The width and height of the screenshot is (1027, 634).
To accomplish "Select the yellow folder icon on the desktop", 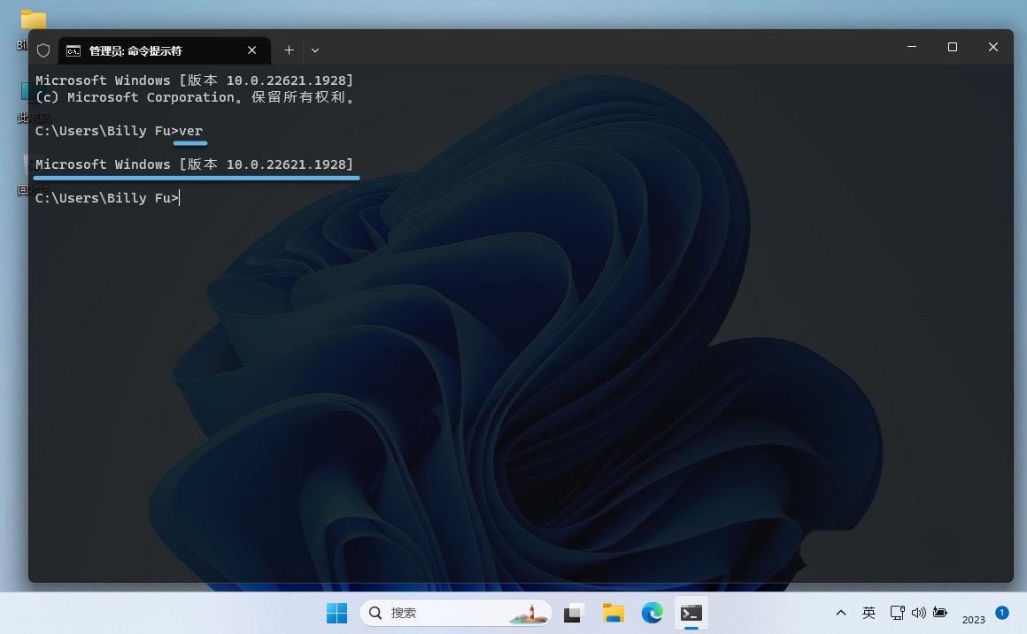I will pyautogui.click(x=33, y=19).
